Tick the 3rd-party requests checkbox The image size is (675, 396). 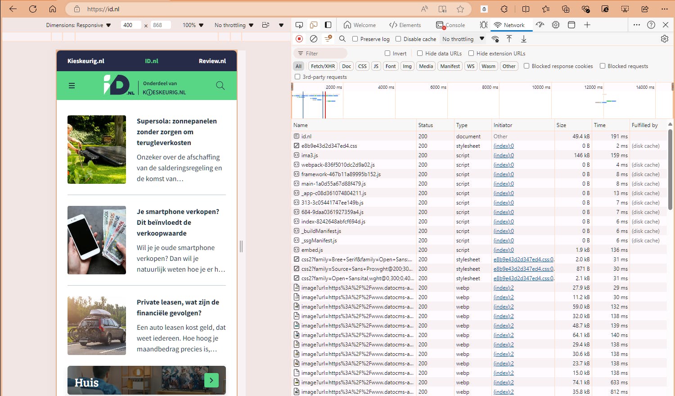point(297,77)
